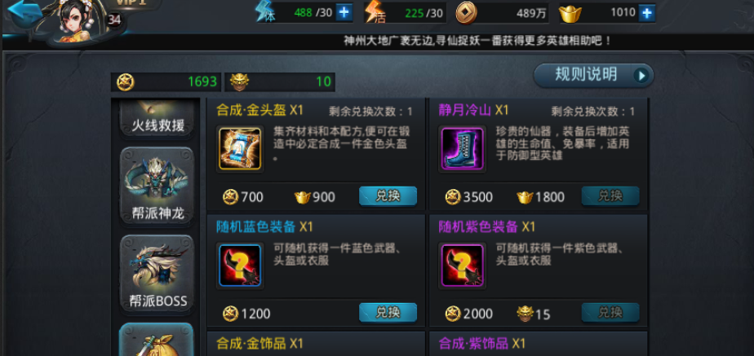Select the 随机蓝色装备 mystery item icon

click(240, 266)
